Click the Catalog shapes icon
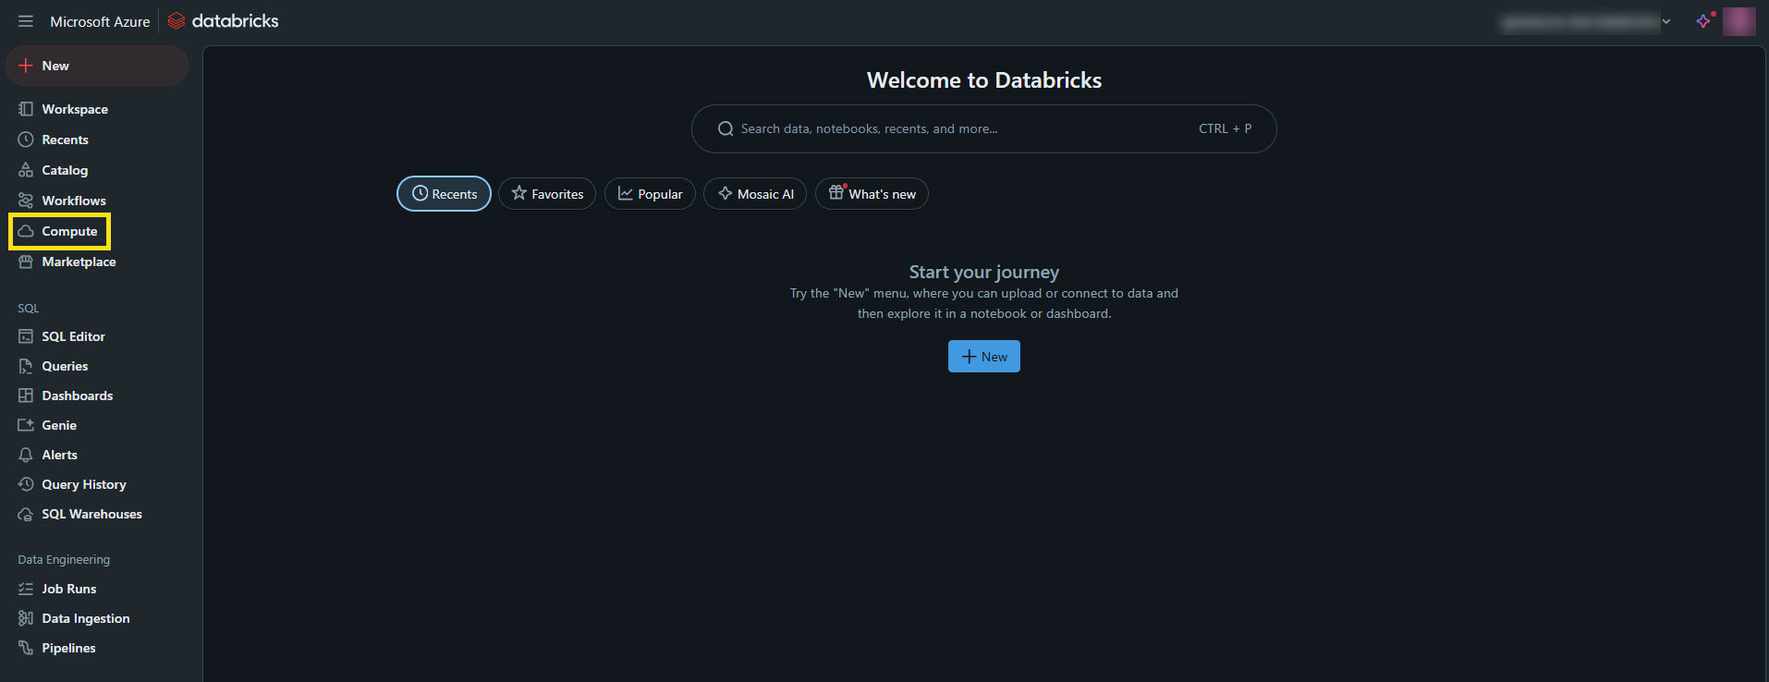The height and width of the screenshot is (682, 1769). click(26, 170)
